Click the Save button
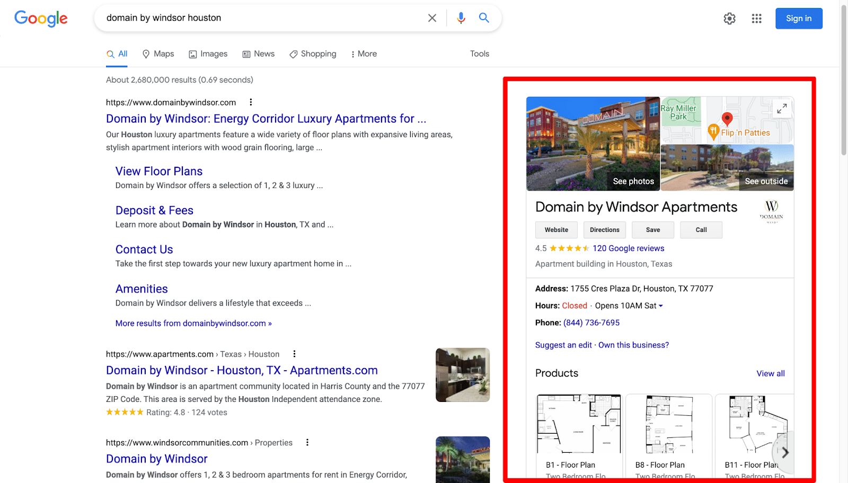This screenshot has width=848, height=483. pyautogui.click(x=653, y=230)
